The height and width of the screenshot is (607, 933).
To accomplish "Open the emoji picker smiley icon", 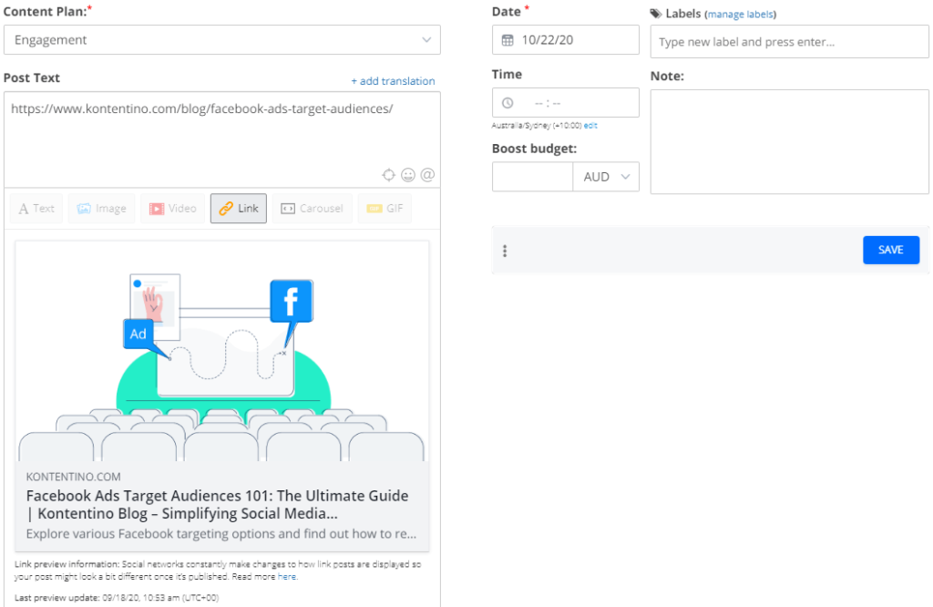I will (408, 175).
